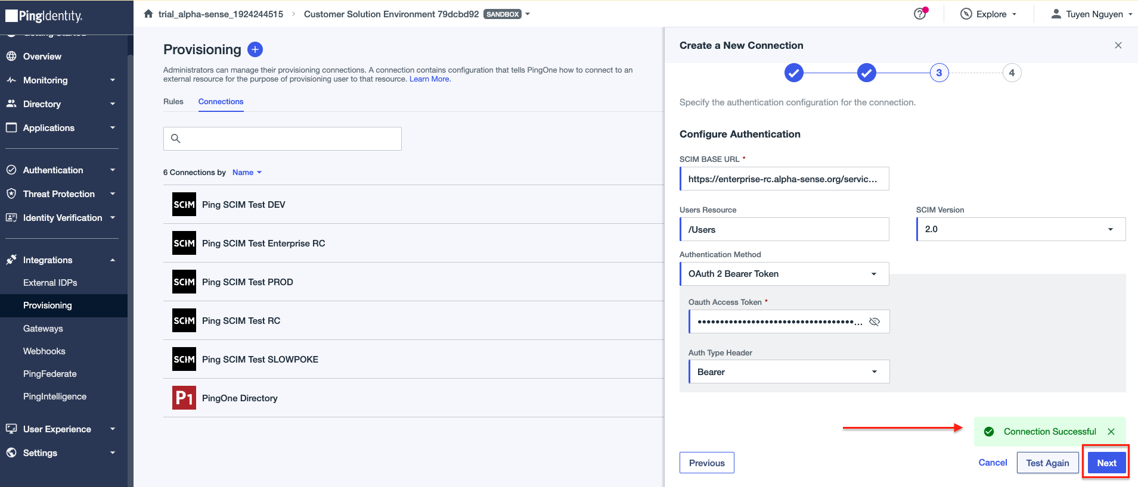The height and width of the screenshot is (487, 1138).
Task: Toggle Oauth Access Token visibility eye
Action: coord(875,321)
